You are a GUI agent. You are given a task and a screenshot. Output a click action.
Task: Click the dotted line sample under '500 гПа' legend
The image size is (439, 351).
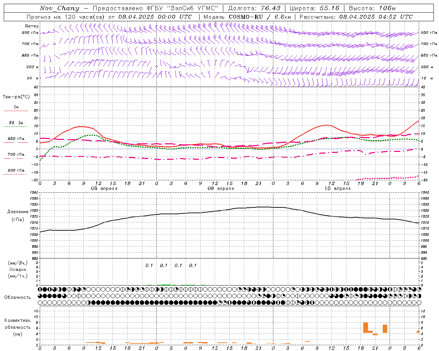[x=15, y=174]
